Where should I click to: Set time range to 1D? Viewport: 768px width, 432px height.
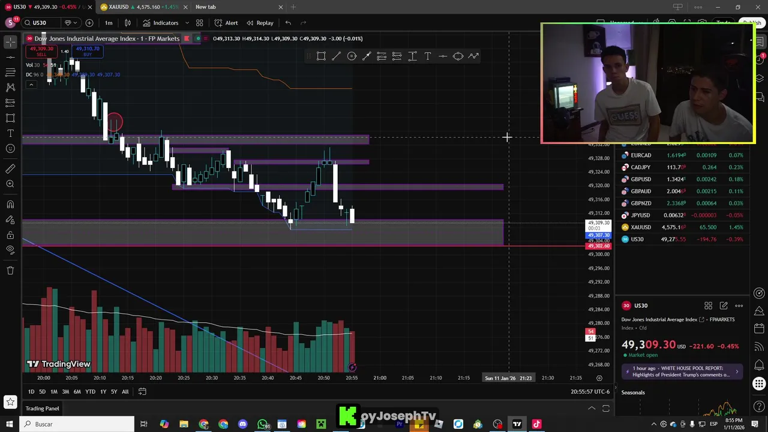click(31, 392)
